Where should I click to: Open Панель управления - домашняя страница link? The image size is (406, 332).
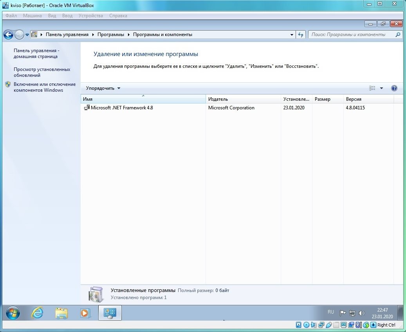pyautogui.click(x=36, y=53)
